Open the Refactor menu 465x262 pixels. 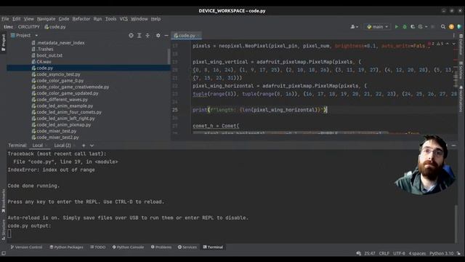[x=81, y=19]
